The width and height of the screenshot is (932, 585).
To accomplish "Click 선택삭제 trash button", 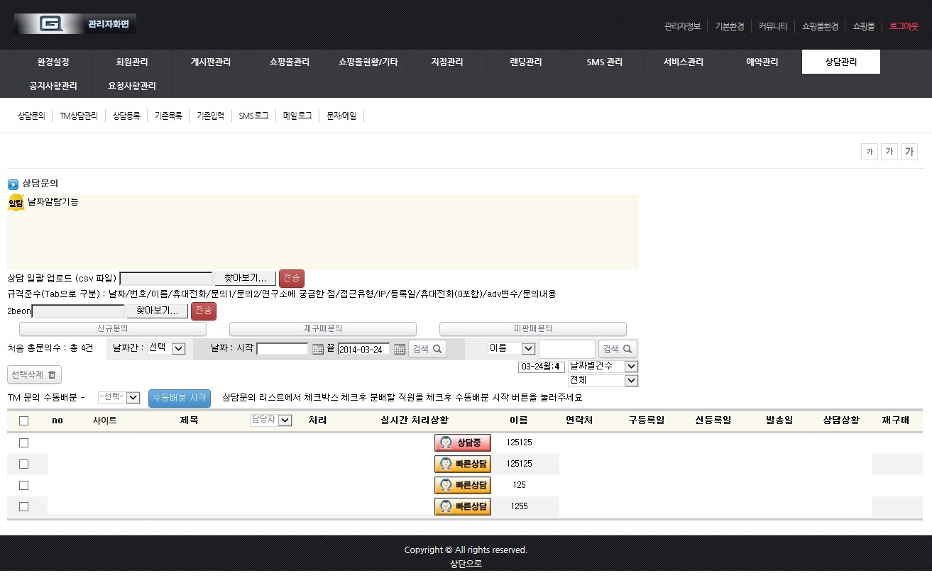I will tap(35, 374).
